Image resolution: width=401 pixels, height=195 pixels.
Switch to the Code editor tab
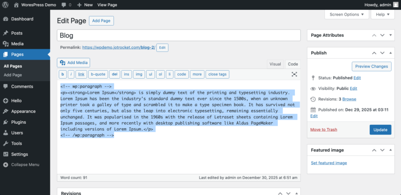pyautogui.click(x=293, y=64)
